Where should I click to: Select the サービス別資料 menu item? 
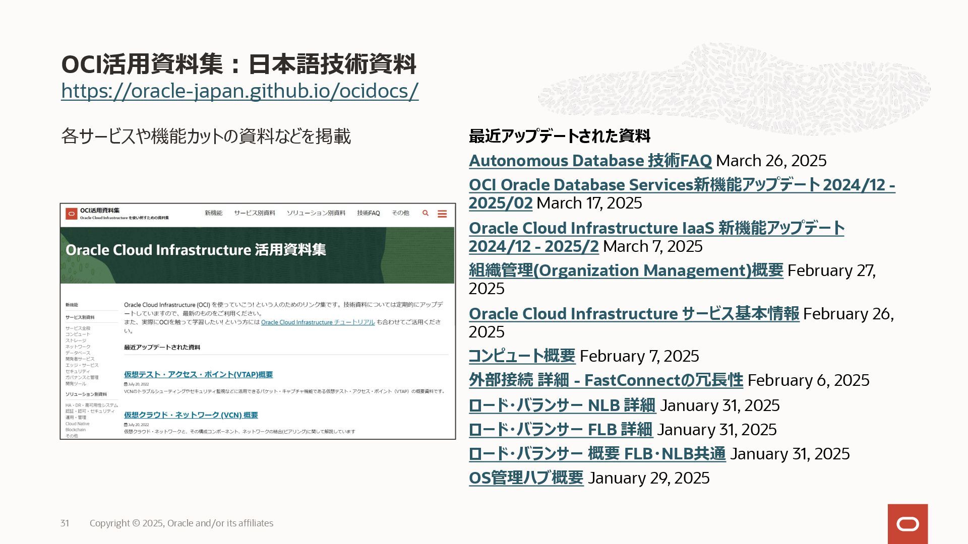tap(254, 213)
